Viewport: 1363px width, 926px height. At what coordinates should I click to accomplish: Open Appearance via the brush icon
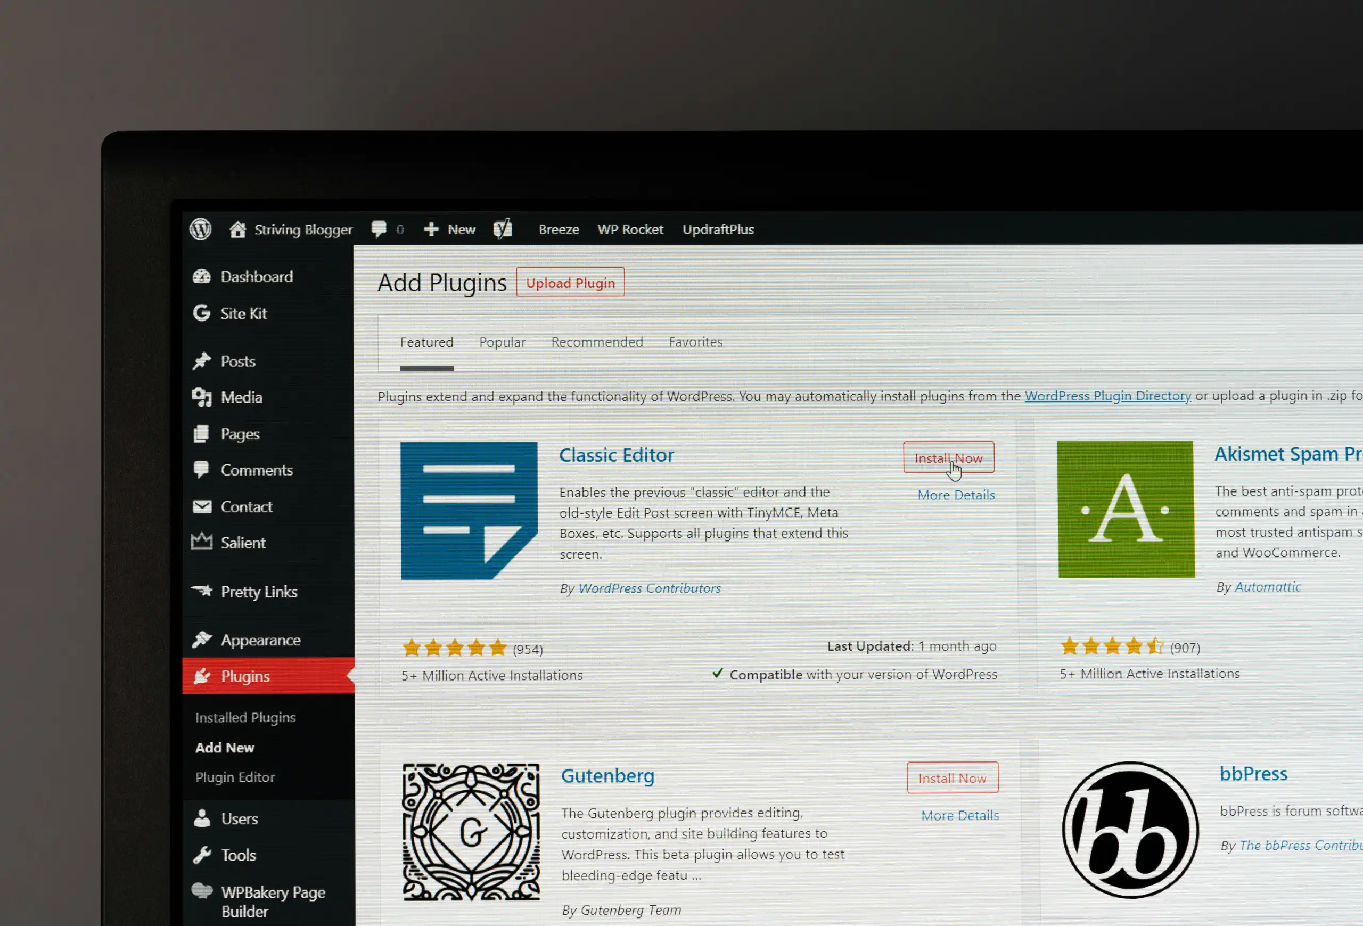click(202, 639)
